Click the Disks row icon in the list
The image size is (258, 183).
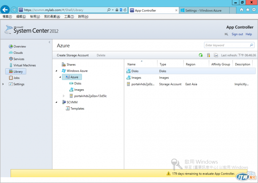(128, 71)
